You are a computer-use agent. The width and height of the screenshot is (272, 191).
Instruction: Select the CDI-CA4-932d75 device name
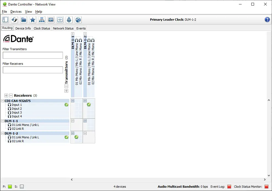pyautogui.click(x=18, y=101)
